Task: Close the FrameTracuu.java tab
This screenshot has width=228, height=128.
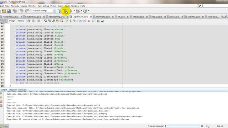Action: coord(21,17)
